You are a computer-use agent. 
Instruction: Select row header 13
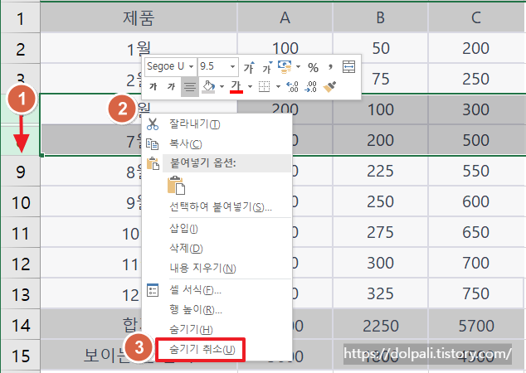20,294
